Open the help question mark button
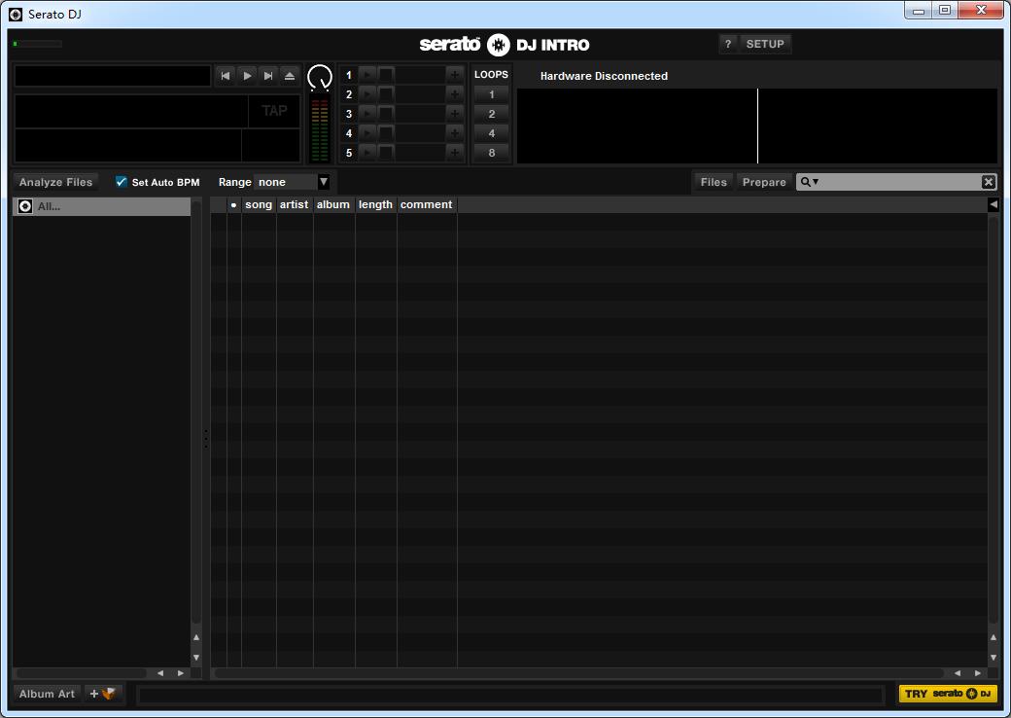The image size is (1011, 718). pyautogui.click(x=728, y=44)
